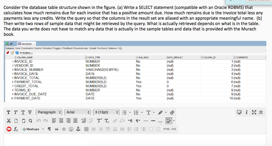
Task: Set left-to-right text direction
Action: (x=130, y=121)
